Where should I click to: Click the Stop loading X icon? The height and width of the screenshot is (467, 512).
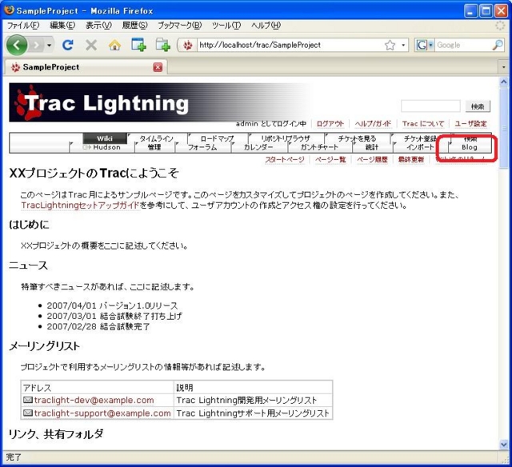click(91, 45)
